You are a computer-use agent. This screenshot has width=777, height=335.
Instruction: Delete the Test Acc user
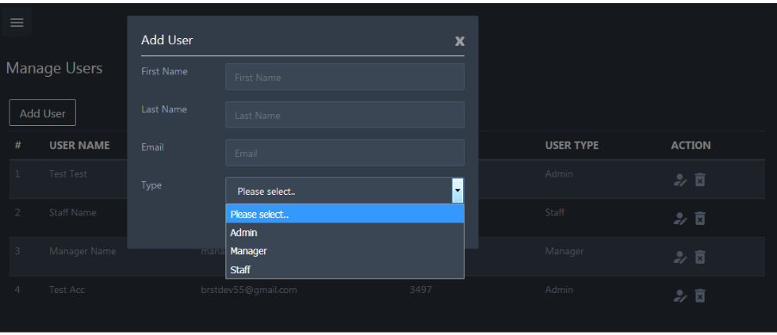tap(700, 295)
